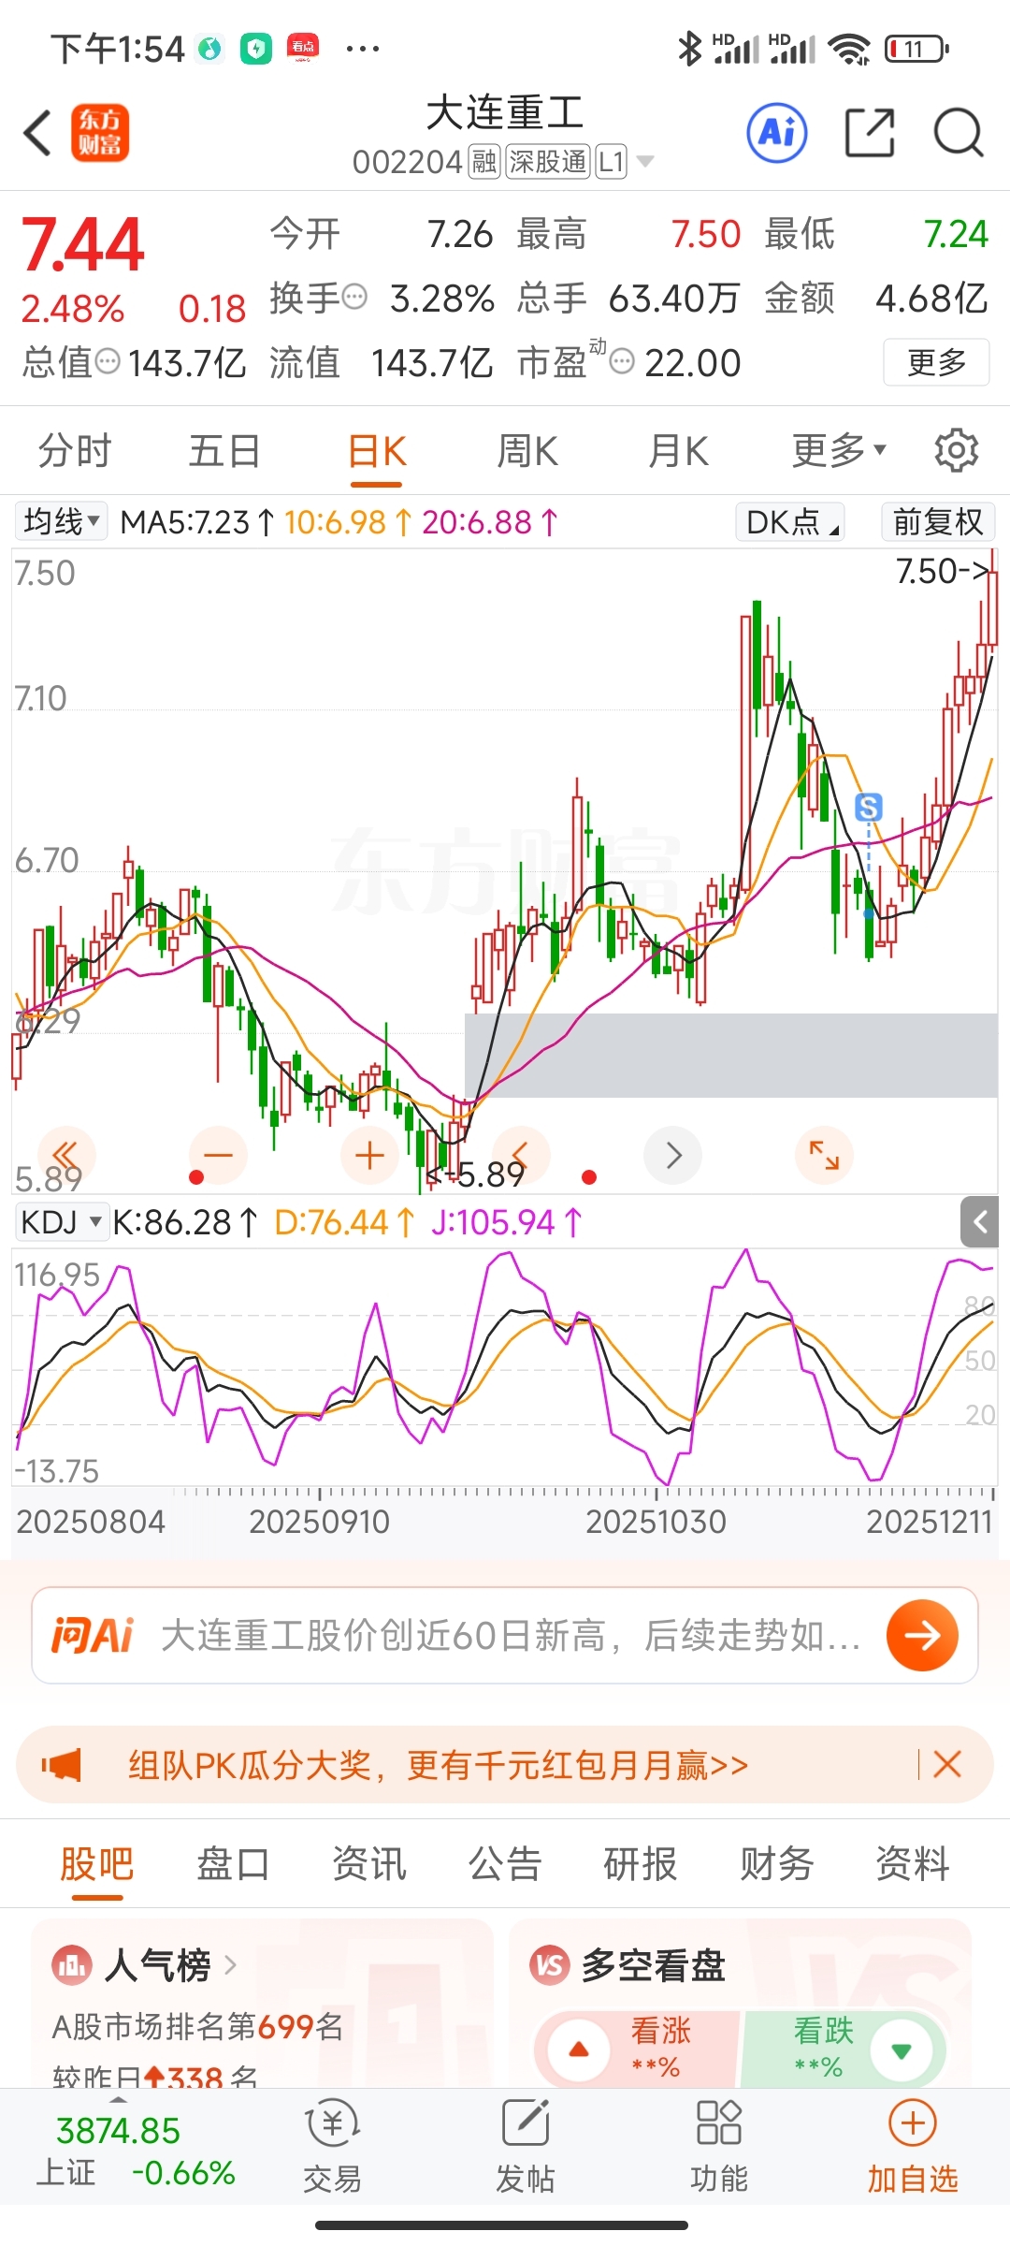
Task: Tap the 7.44 current price
Action: (82, 245)
